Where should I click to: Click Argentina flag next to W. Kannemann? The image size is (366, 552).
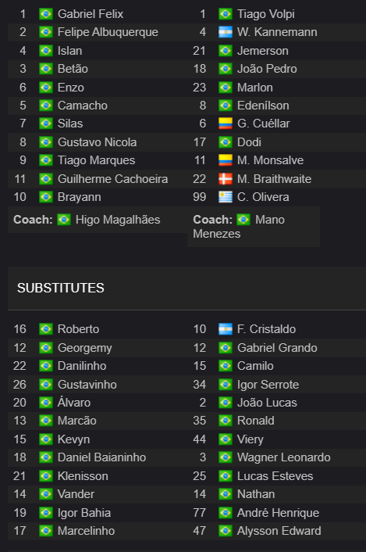[x=226, y=32]
